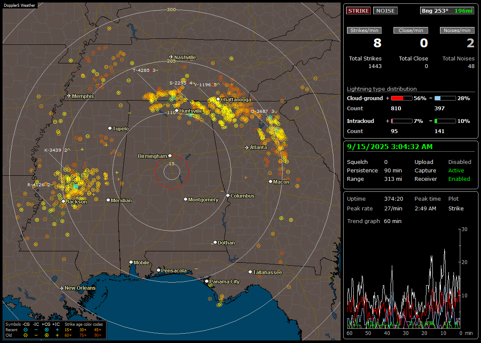Select the Bng 253° 196mi readout
Image resolution: width=481 pixels, height=343 pixels.
[x=447, y=11]
